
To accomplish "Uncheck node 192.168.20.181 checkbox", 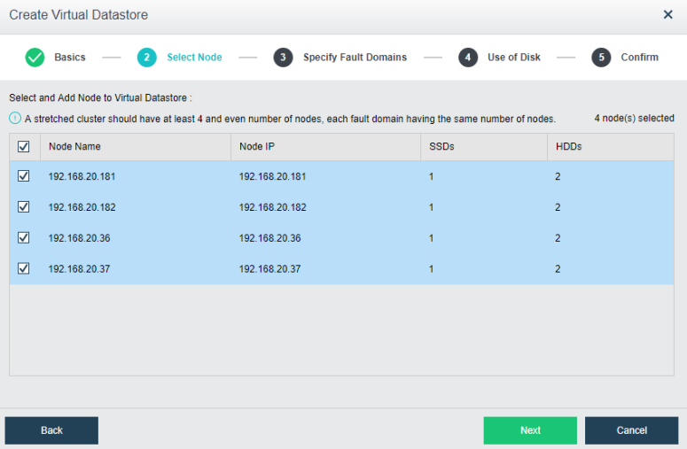I will (24, 176).
